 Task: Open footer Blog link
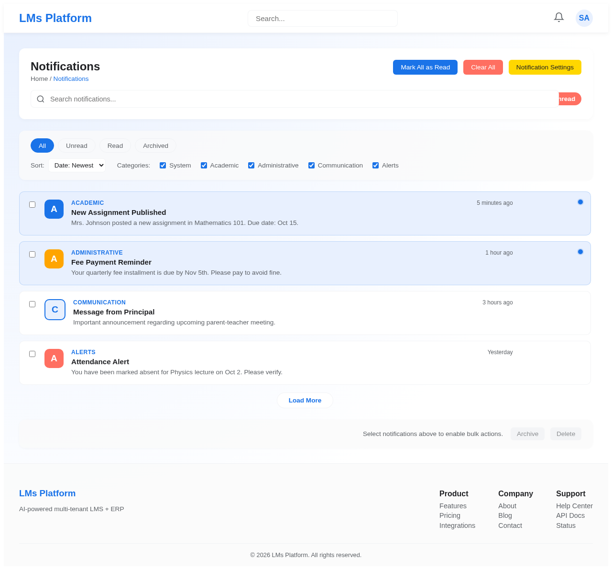point(505,515)
